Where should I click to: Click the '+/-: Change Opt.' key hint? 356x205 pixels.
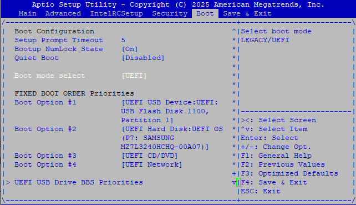click(x=276, y=147)
